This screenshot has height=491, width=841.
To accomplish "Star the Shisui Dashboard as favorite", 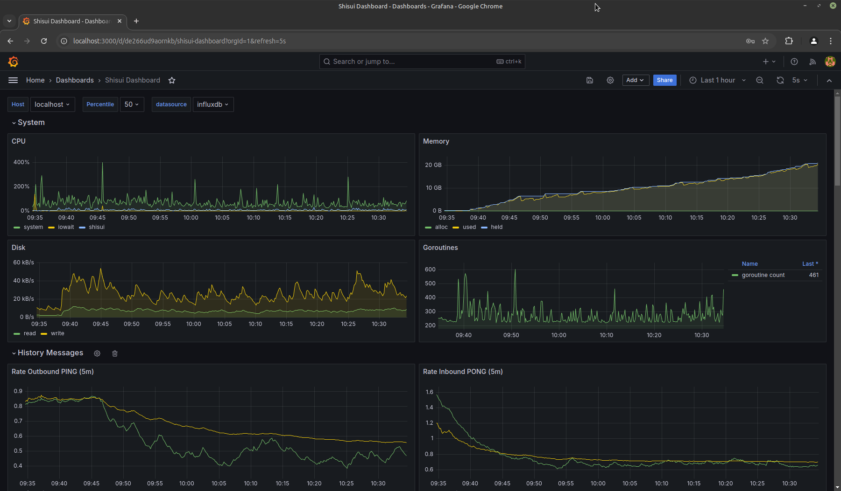I will [x=172, y=80].
